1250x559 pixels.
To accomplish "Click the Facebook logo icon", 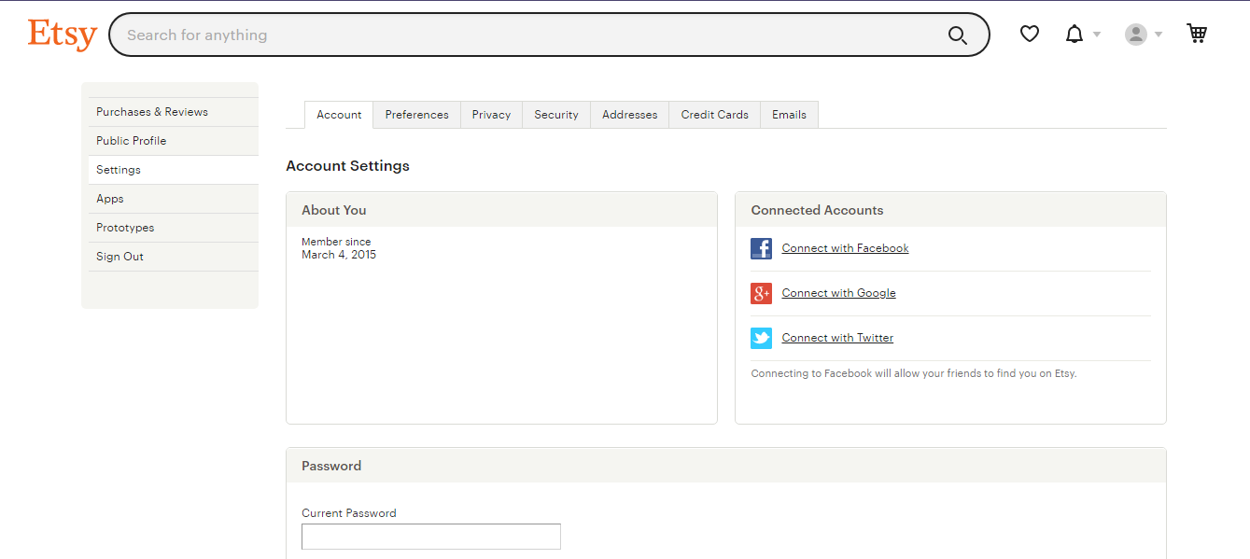I will click(x=761, y=248).
